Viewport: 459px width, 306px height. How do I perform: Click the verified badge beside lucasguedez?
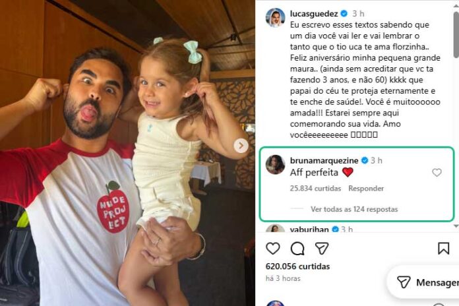344,13
